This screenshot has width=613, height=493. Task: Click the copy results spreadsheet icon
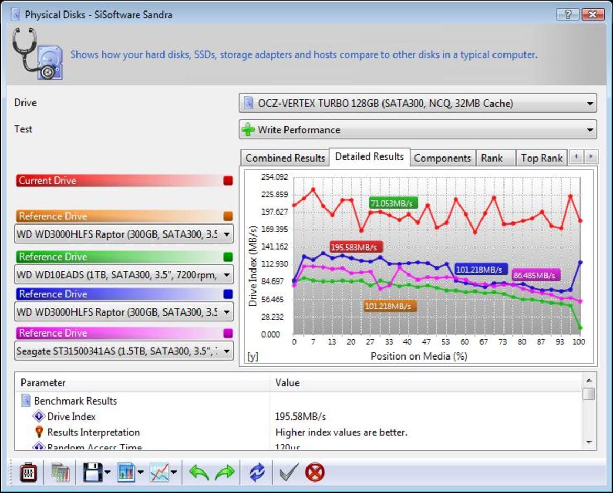click(x=60, y=473)
